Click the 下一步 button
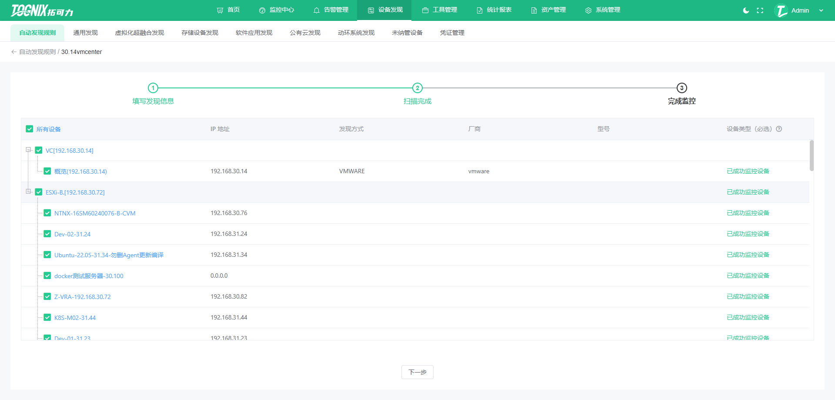The width and height of the screenshot is (835, 400). click(417, 372)
